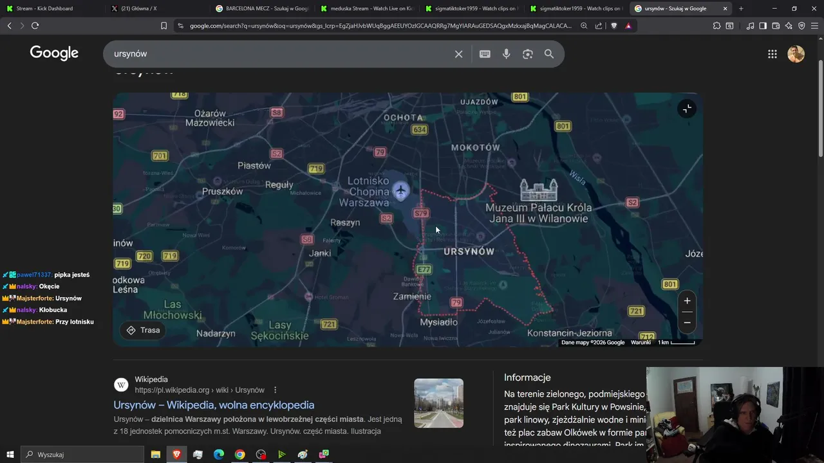
Task: Click the URSYNÓW label on the map
Action: click(x=469, y=251)
